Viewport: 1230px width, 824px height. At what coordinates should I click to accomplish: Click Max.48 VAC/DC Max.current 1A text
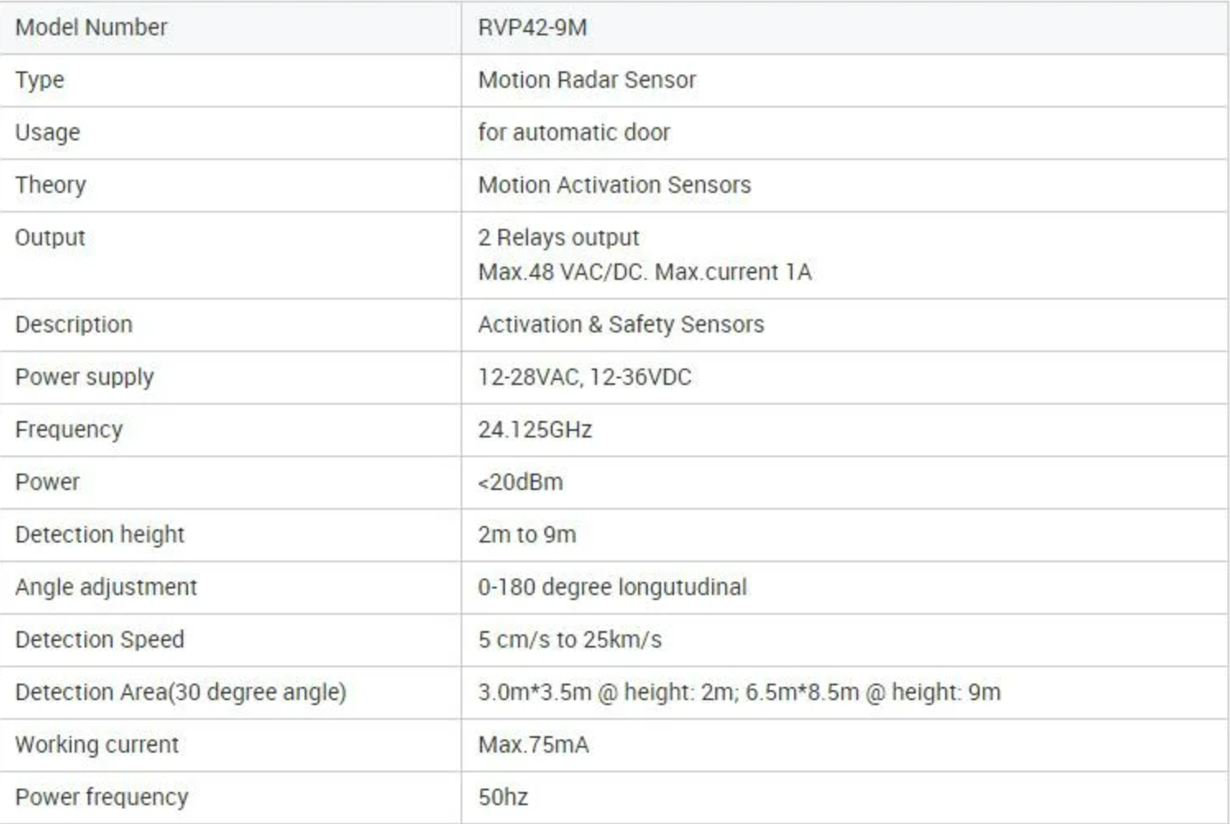click(x=645, y=272)
